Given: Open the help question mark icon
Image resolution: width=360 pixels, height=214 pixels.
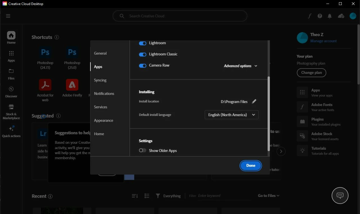Looking at the screenshot, I should click(x=320, y=16).
